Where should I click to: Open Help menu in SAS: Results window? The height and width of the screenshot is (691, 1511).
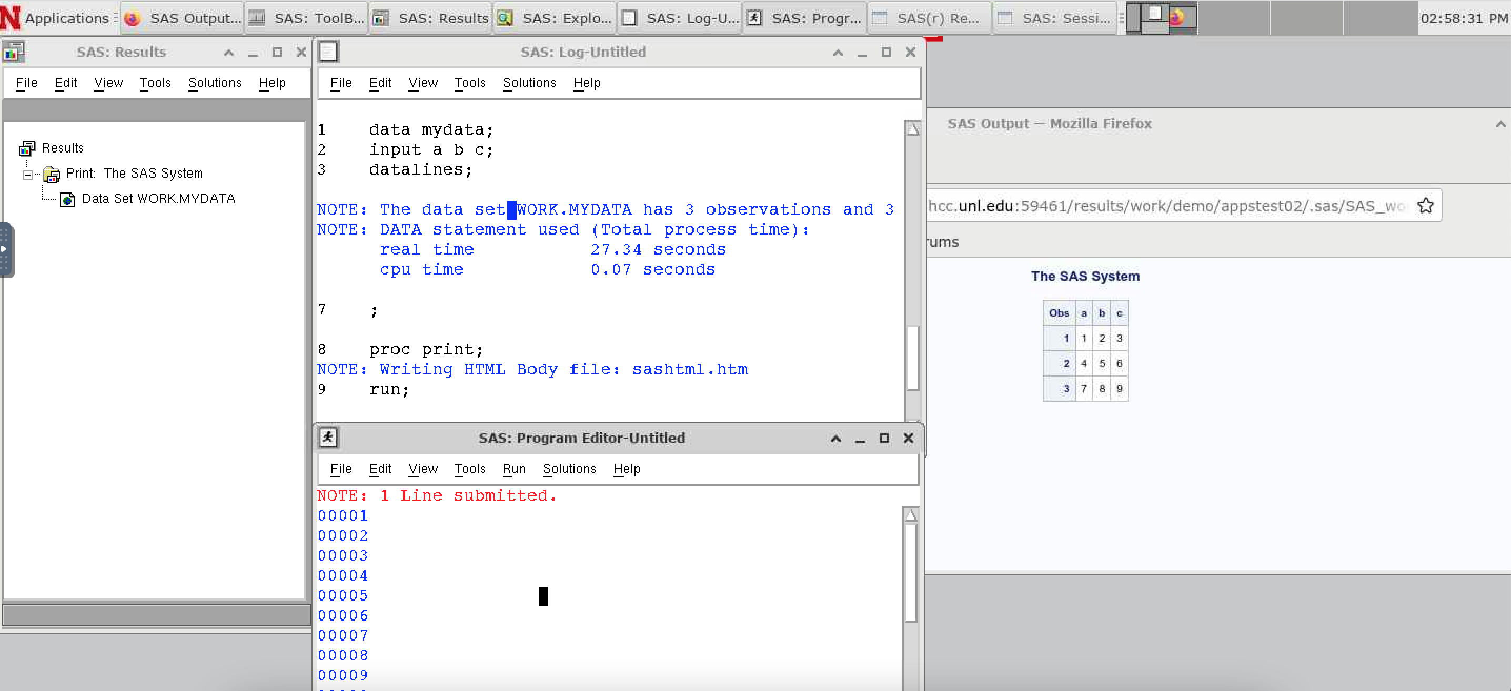(x=272, y=83)
